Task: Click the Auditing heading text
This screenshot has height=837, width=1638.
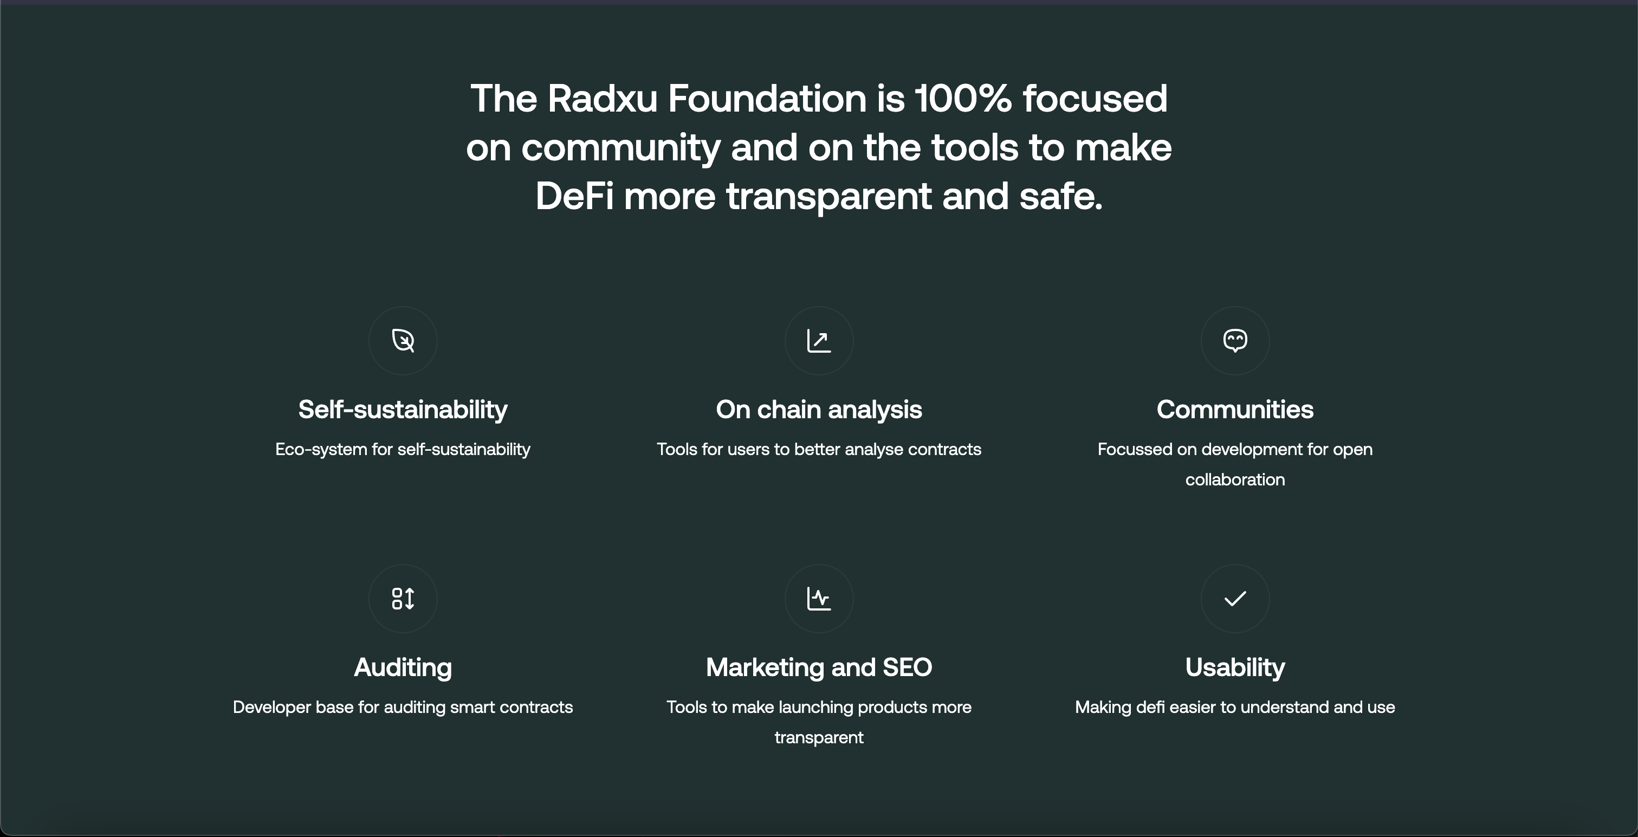Action: coord(403,667)
